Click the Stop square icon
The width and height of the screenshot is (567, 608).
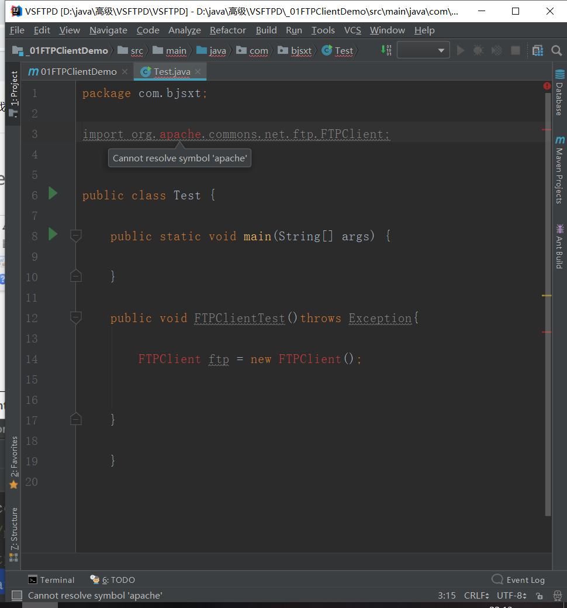[516, 50]
